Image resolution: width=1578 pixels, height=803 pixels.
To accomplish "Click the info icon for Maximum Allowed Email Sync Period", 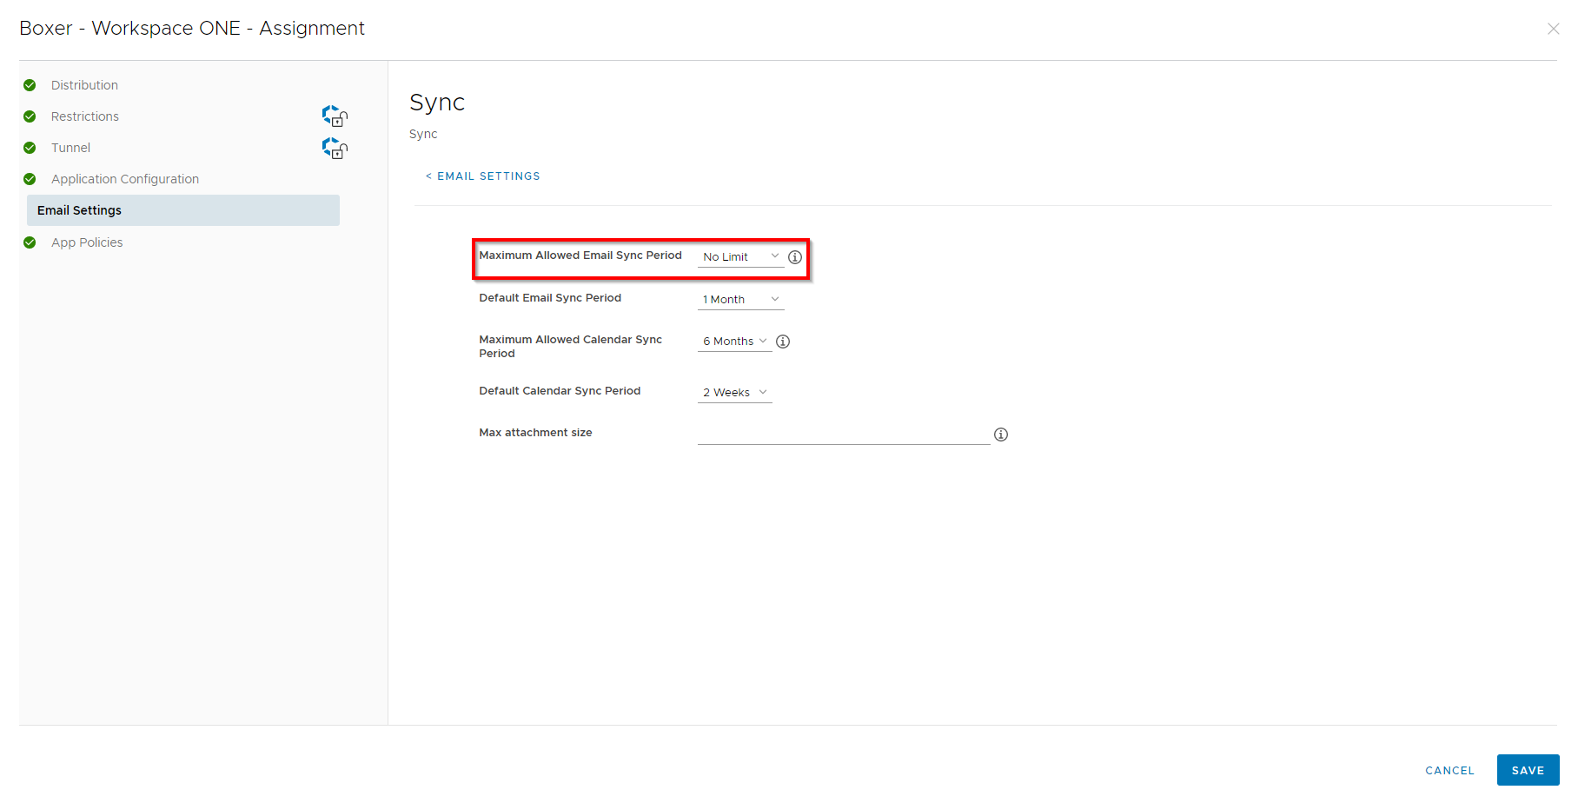I will (794, 256).
